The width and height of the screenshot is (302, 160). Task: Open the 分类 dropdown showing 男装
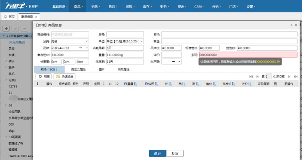[x=86, y=41]
